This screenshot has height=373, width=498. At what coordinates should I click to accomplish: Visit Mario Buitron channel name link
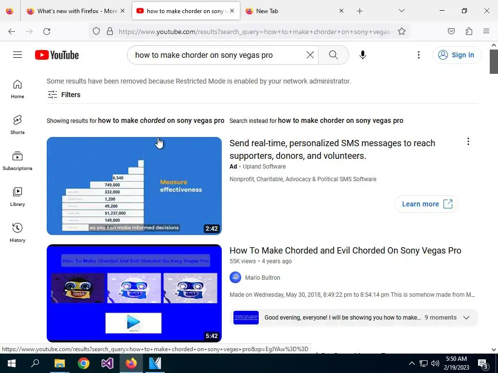(x=263, y=277)
